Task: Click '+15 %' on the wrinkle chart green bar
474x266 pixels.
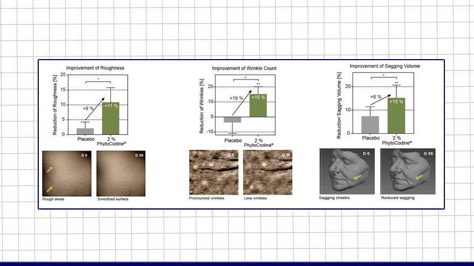Action: [258, 97]
